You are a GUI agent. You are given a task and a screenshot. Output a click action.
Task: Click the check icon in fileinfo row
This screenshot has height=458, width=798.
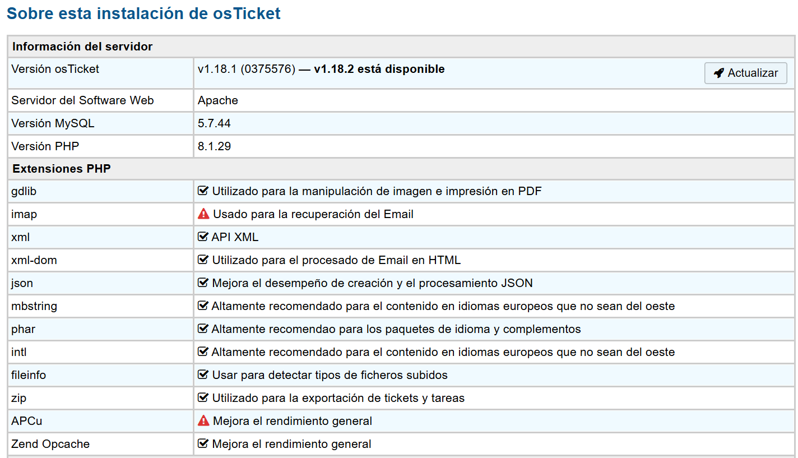tap(203, 375)
